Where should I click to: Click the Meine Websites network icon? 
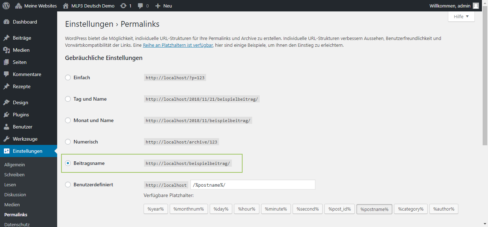click(19, 6)
